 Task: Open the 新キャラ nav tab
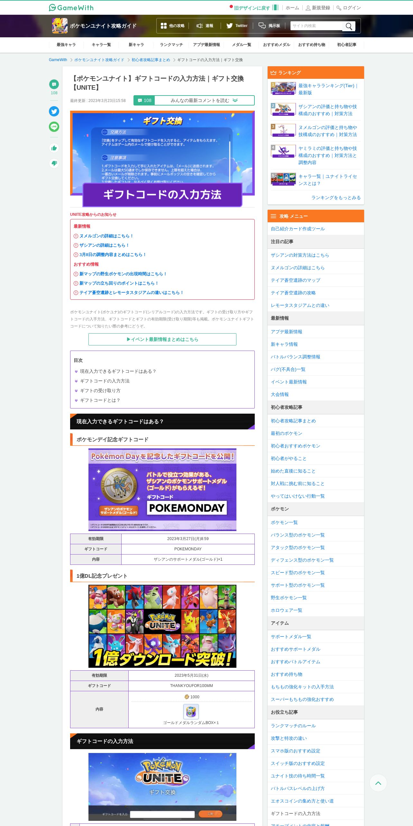click(x=136, y=45)
